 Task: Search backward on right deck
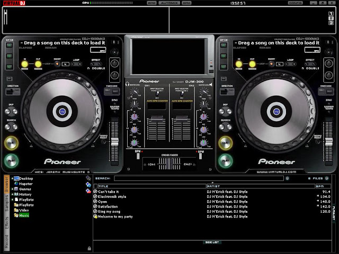click(x=222, y=127)
